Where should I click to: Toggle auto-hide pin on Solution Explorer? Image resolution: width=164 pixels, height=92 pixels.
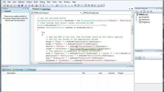coord(159,8)
